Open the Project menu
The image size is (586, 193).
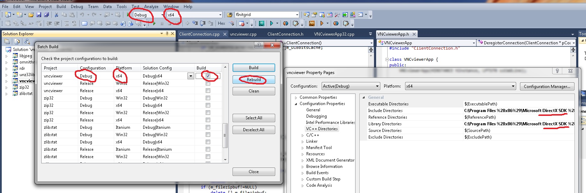45,6
